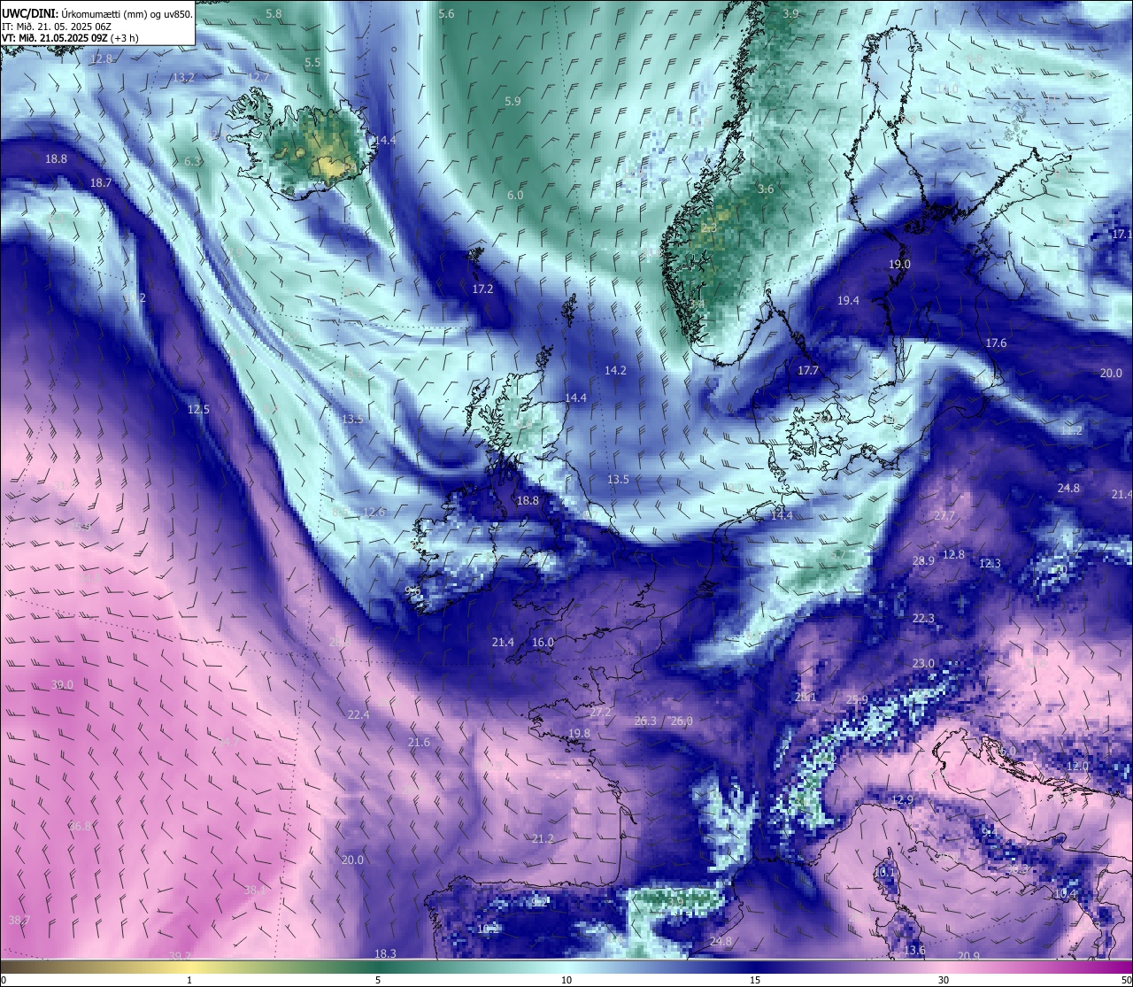Click the 12.3 value in eastern Europe
The height and width of the screenshot is (987, 1133).
tap(990, 564)
